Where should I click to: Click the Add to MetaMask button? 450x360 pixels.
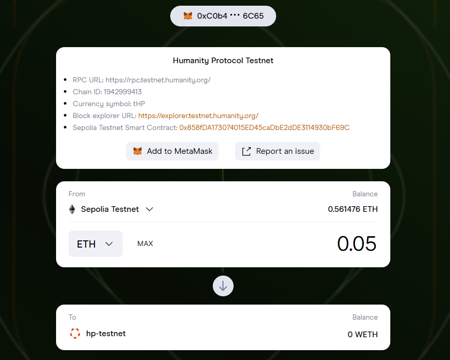(x=172, y=151)
